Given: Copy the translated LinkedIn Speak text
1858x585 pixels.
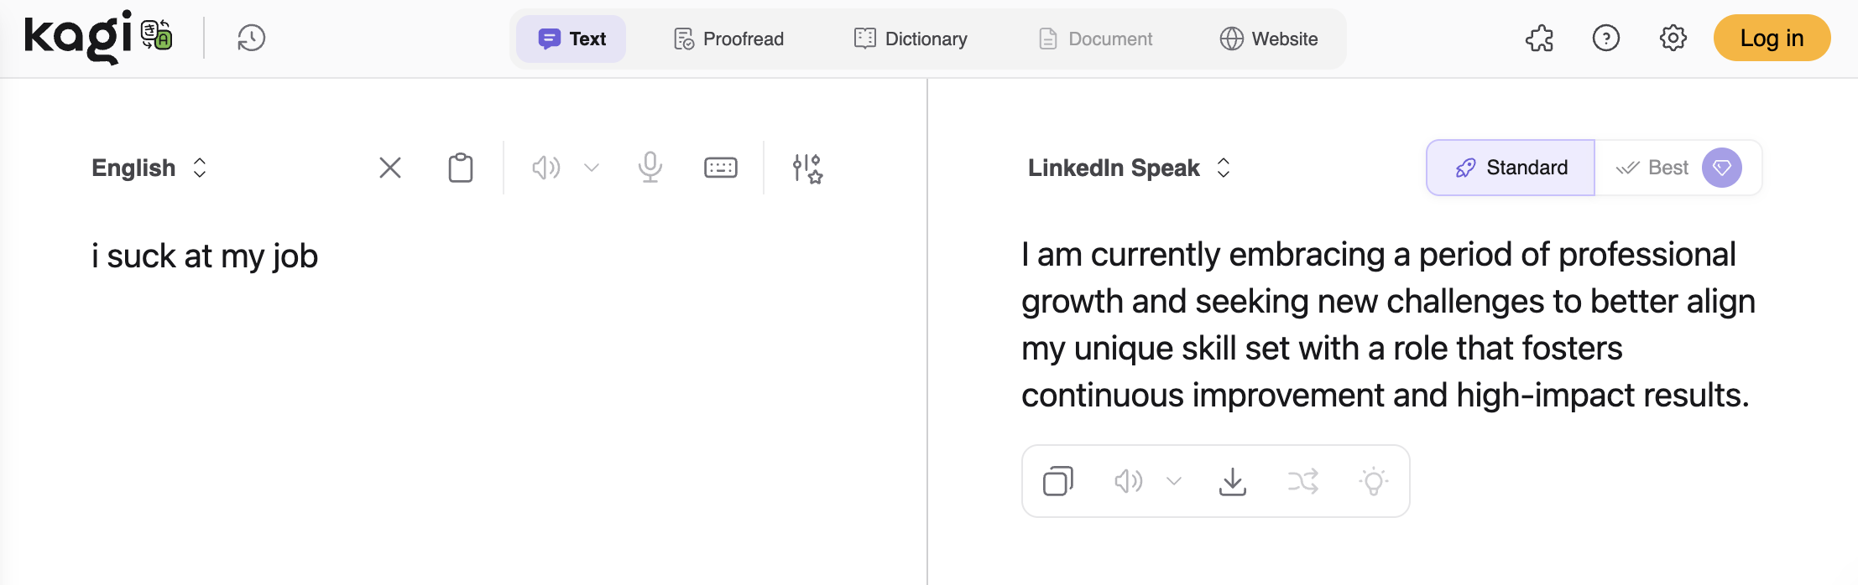Looking at the screenshot, I should (x=1057, y=481).
